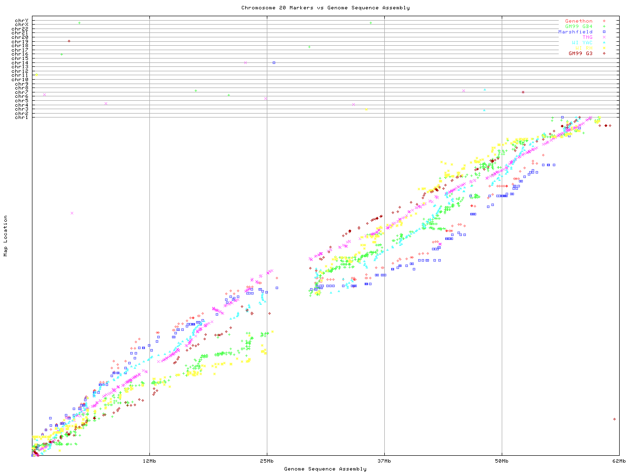
Task: Click the gray square point on chr14 row
Action: point(274,62)
